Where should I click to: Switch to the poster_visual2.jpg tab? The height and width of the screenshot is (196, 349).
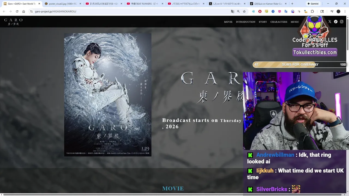tap(63, 4)
